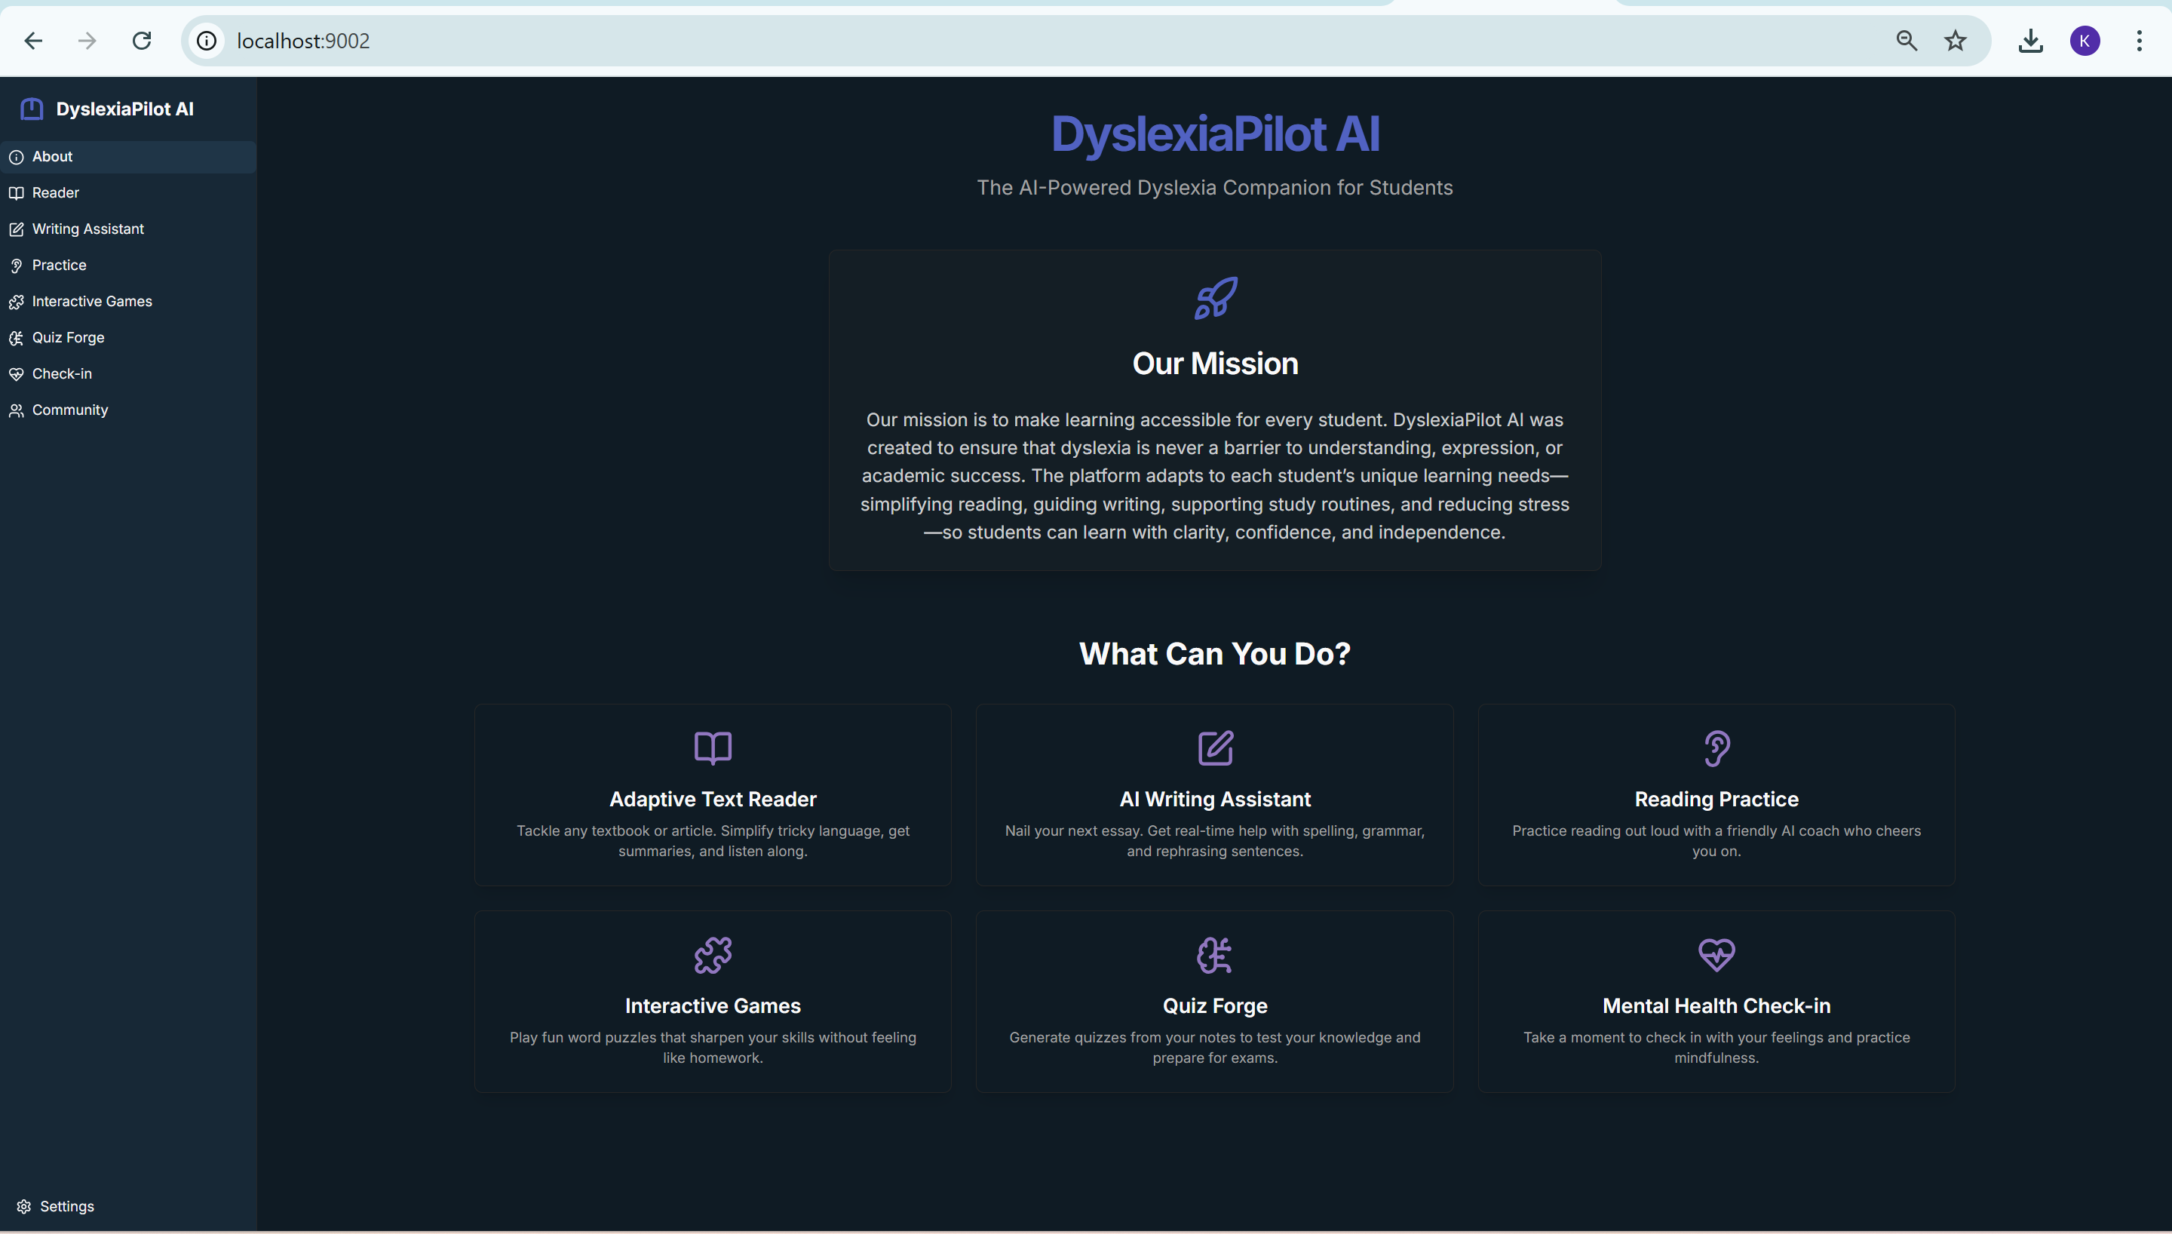Select Practice in the sidebar

59,266
